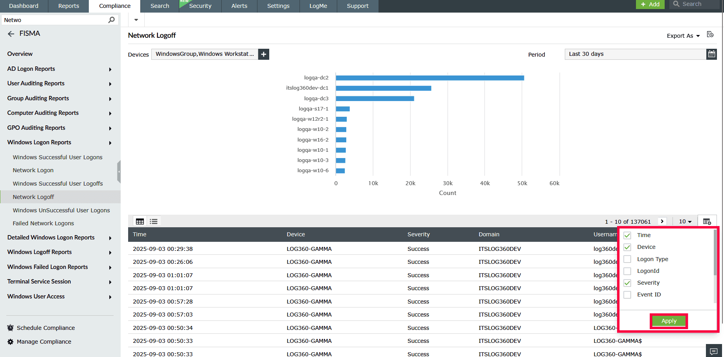Open the Schedule Compliance link

coord(46,328)
